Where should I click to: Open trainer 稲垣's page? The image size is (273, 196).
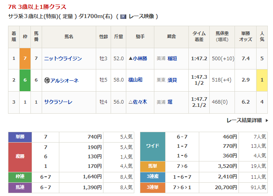pyautogui.click(x=172, y=59)
